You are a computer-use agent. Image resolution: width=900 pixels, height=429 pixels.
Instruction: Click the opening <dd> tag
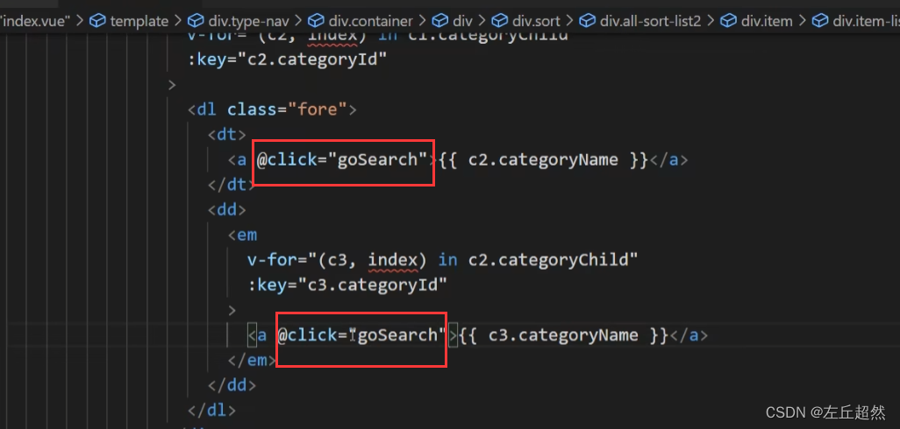click(227, 209)
